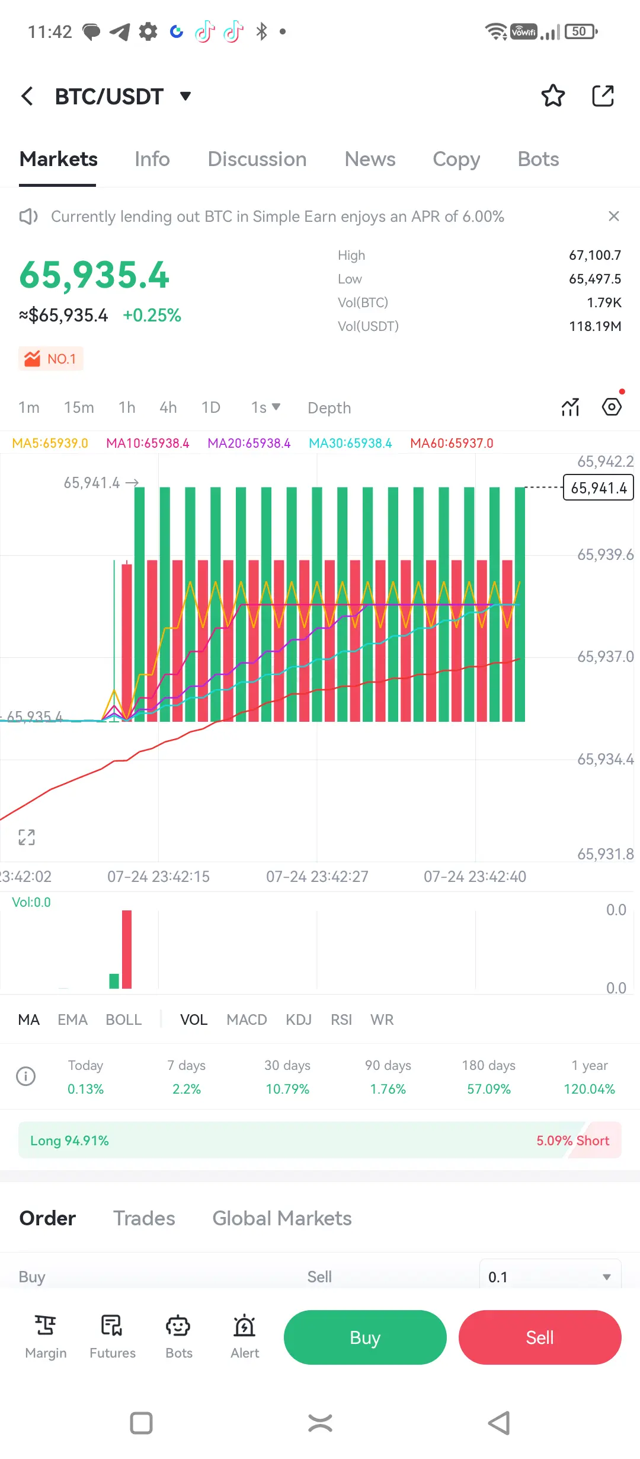
Task: Open the Order tab
Action: click(47, 1218)
